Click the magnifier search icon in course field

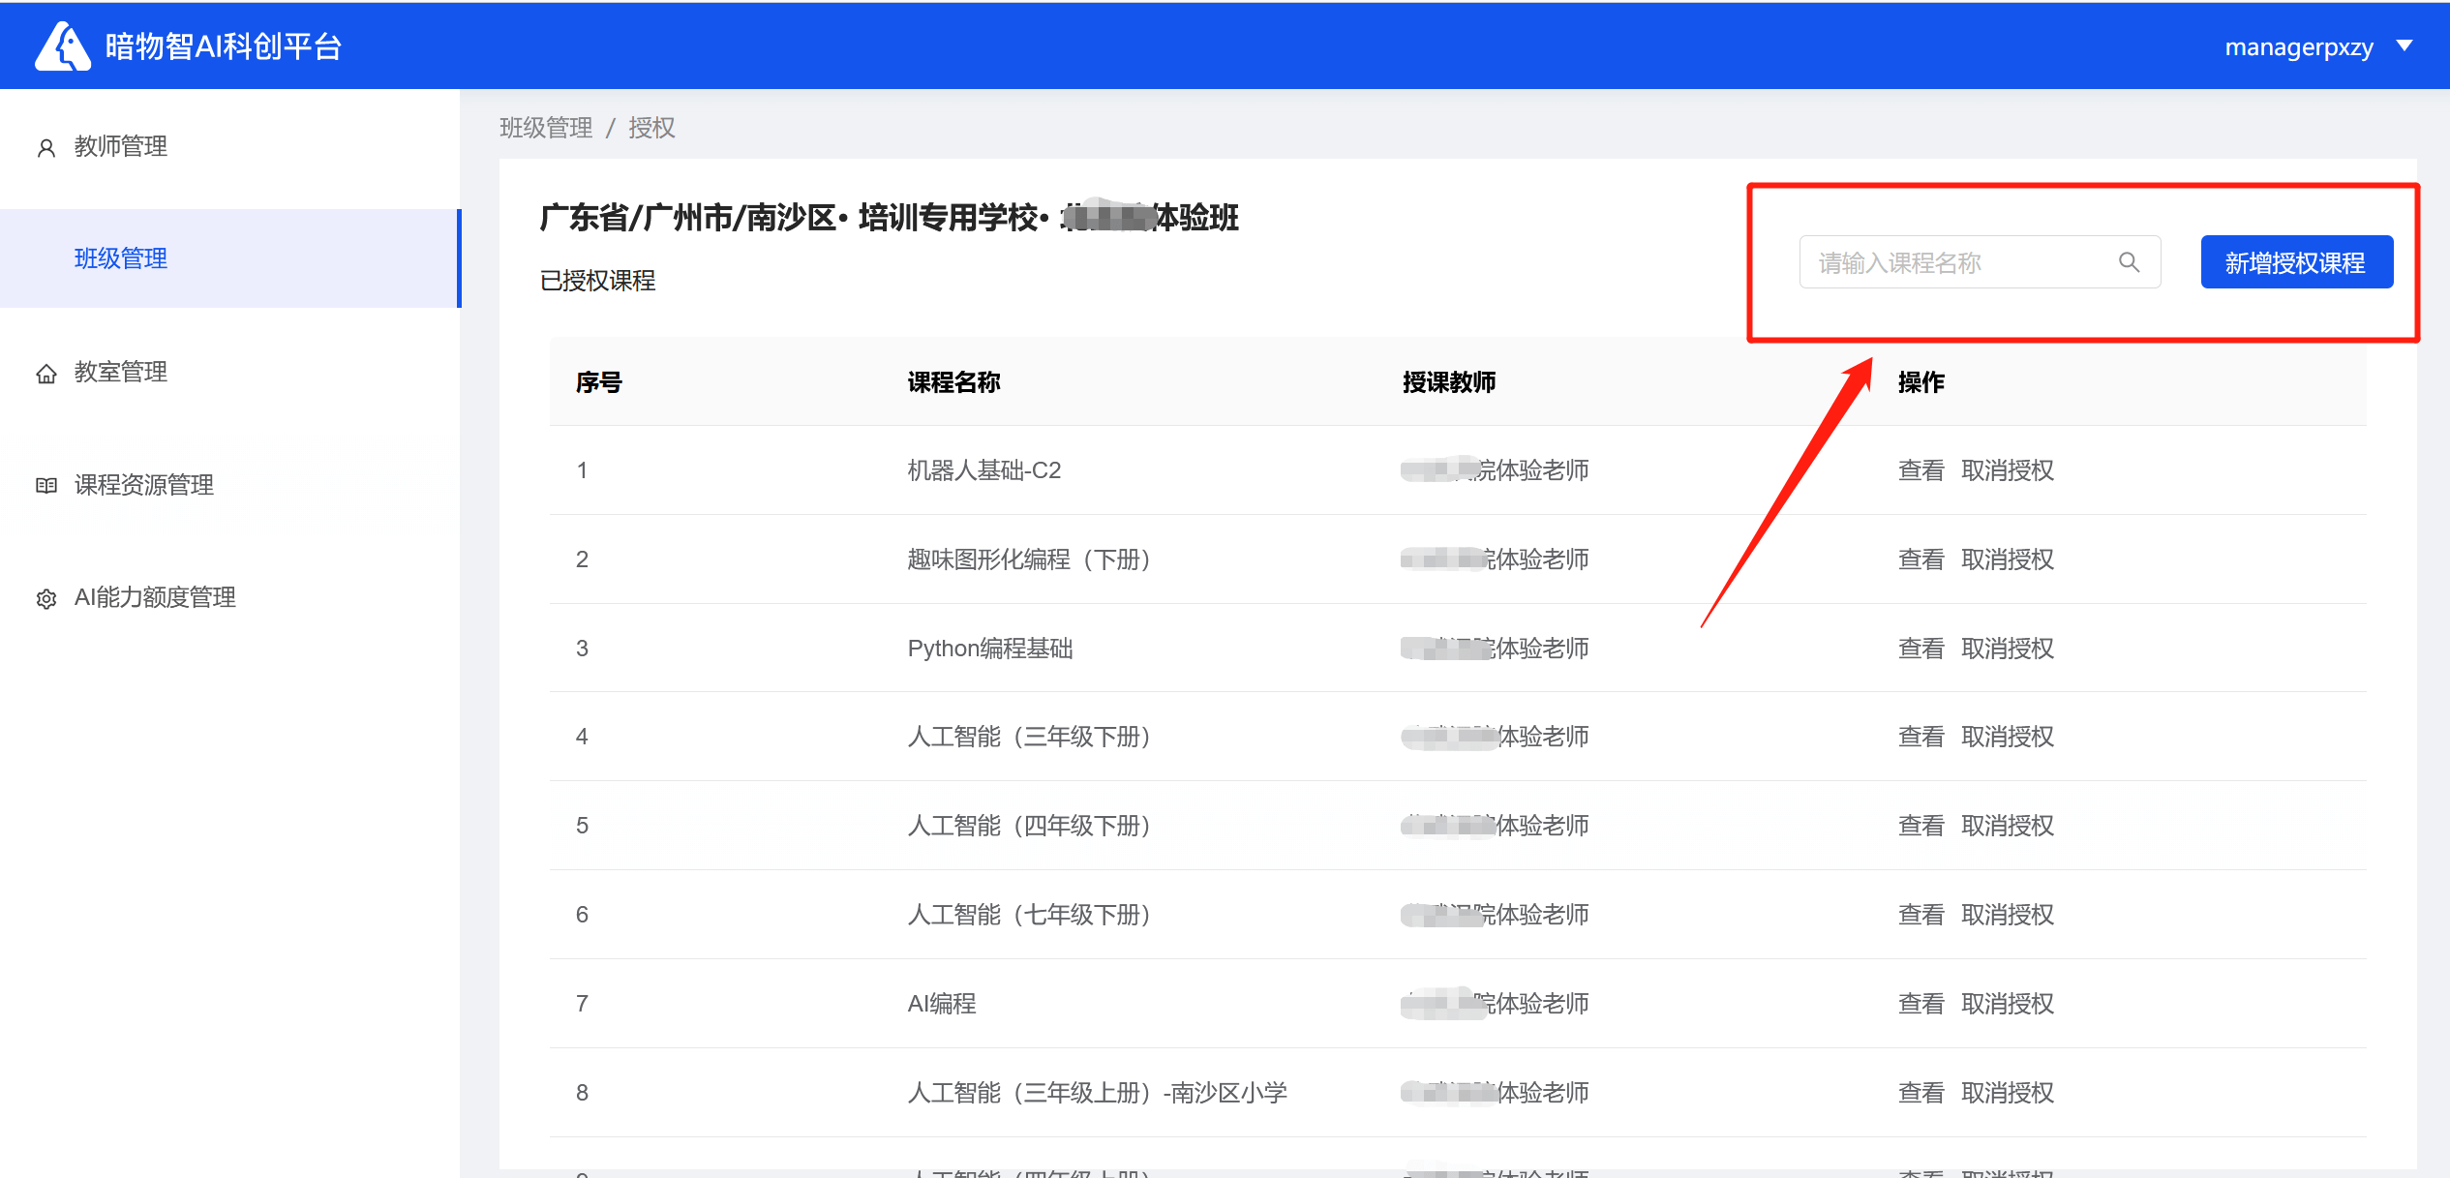(x=2129, y=262)
